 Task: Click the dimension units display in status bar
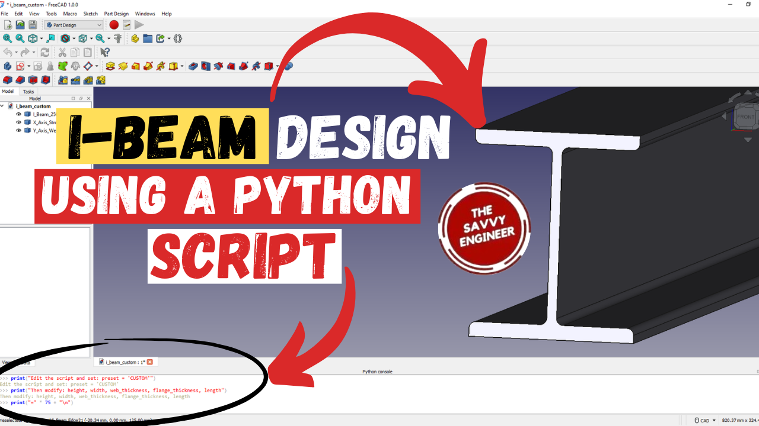click(x=739, y=421)
